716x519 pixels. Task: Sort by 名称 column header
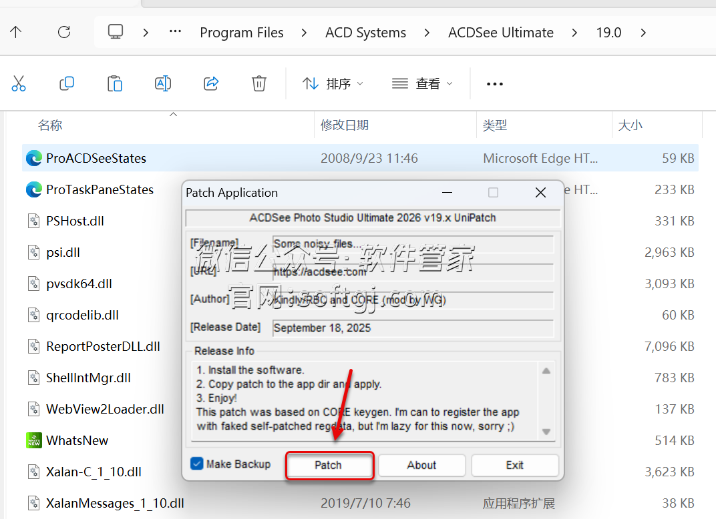click(x=50, y=125)
